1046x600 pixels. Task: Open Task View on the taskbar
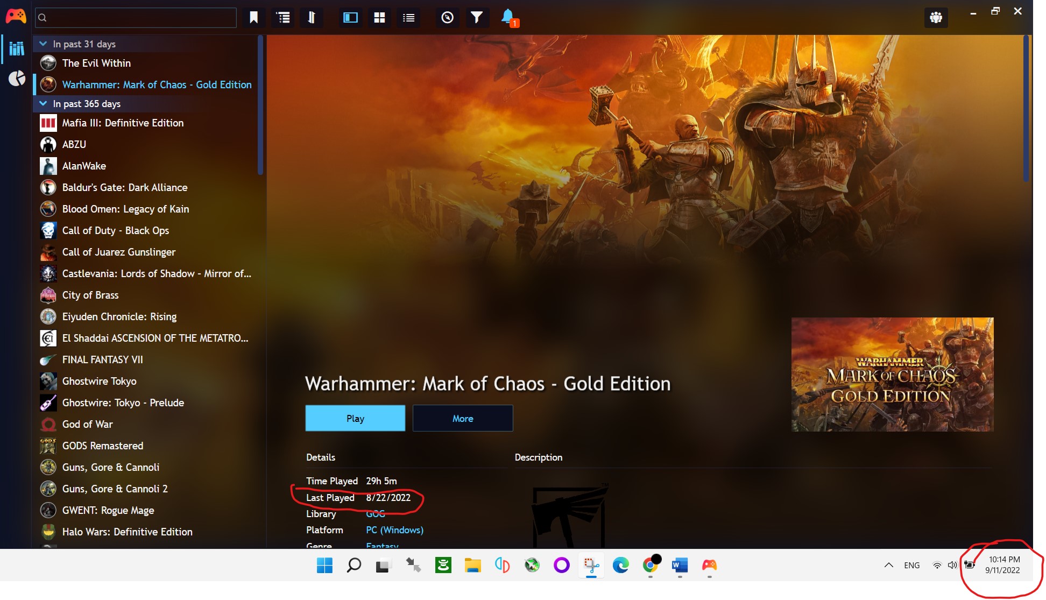383,566
